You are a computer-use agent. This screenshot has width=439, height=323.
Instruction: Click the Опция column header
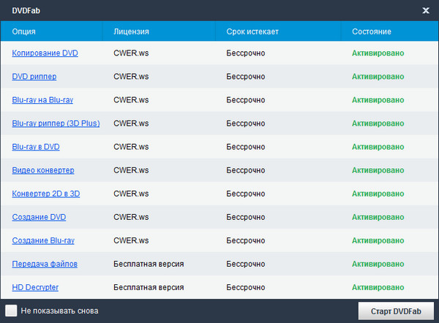pos(24,32)
